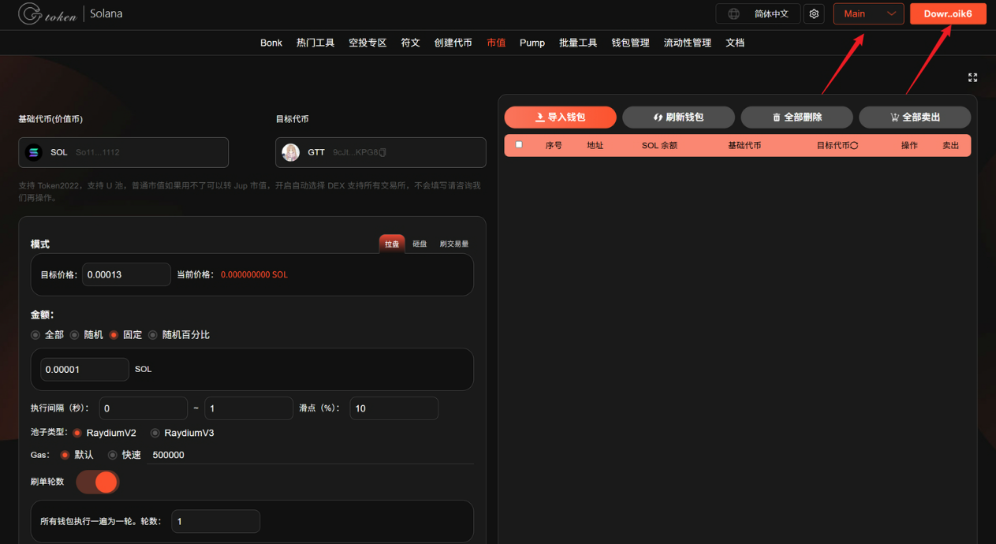Click the Gas value 500000 field
Viewport: 996px width, 544px height.
click(x=312, y=455)
